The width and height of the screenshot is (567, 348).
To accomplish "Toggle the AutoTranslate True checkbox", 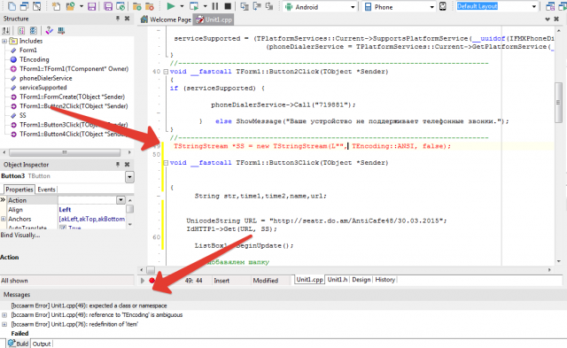I will click(63, 228).
